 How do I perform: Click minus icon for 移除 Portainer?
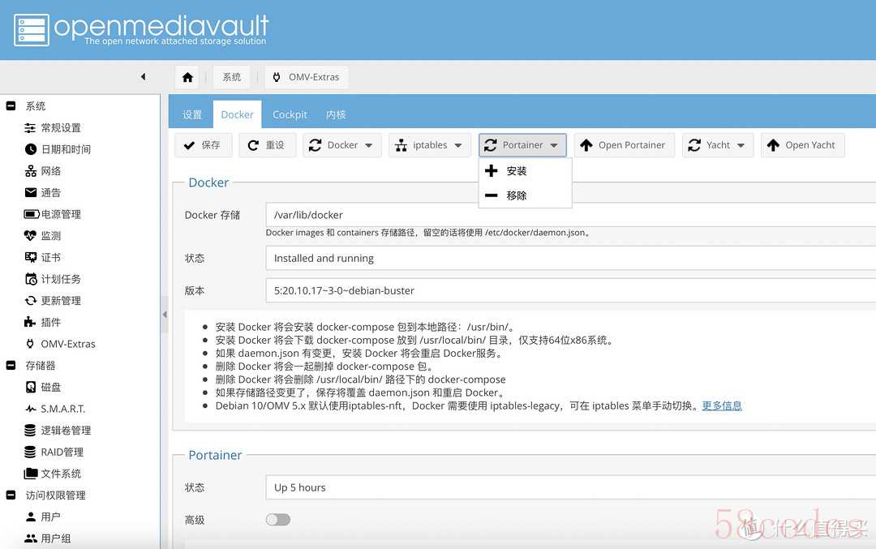click(491, 195)
